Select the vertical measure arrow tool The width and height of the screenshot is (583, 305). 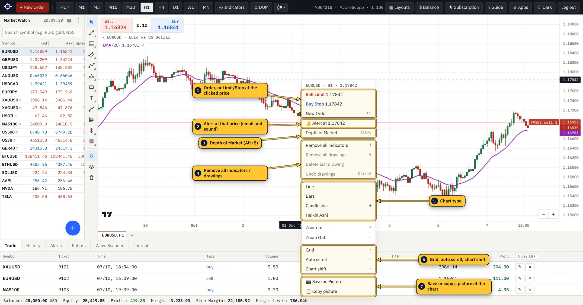(91, 131)
